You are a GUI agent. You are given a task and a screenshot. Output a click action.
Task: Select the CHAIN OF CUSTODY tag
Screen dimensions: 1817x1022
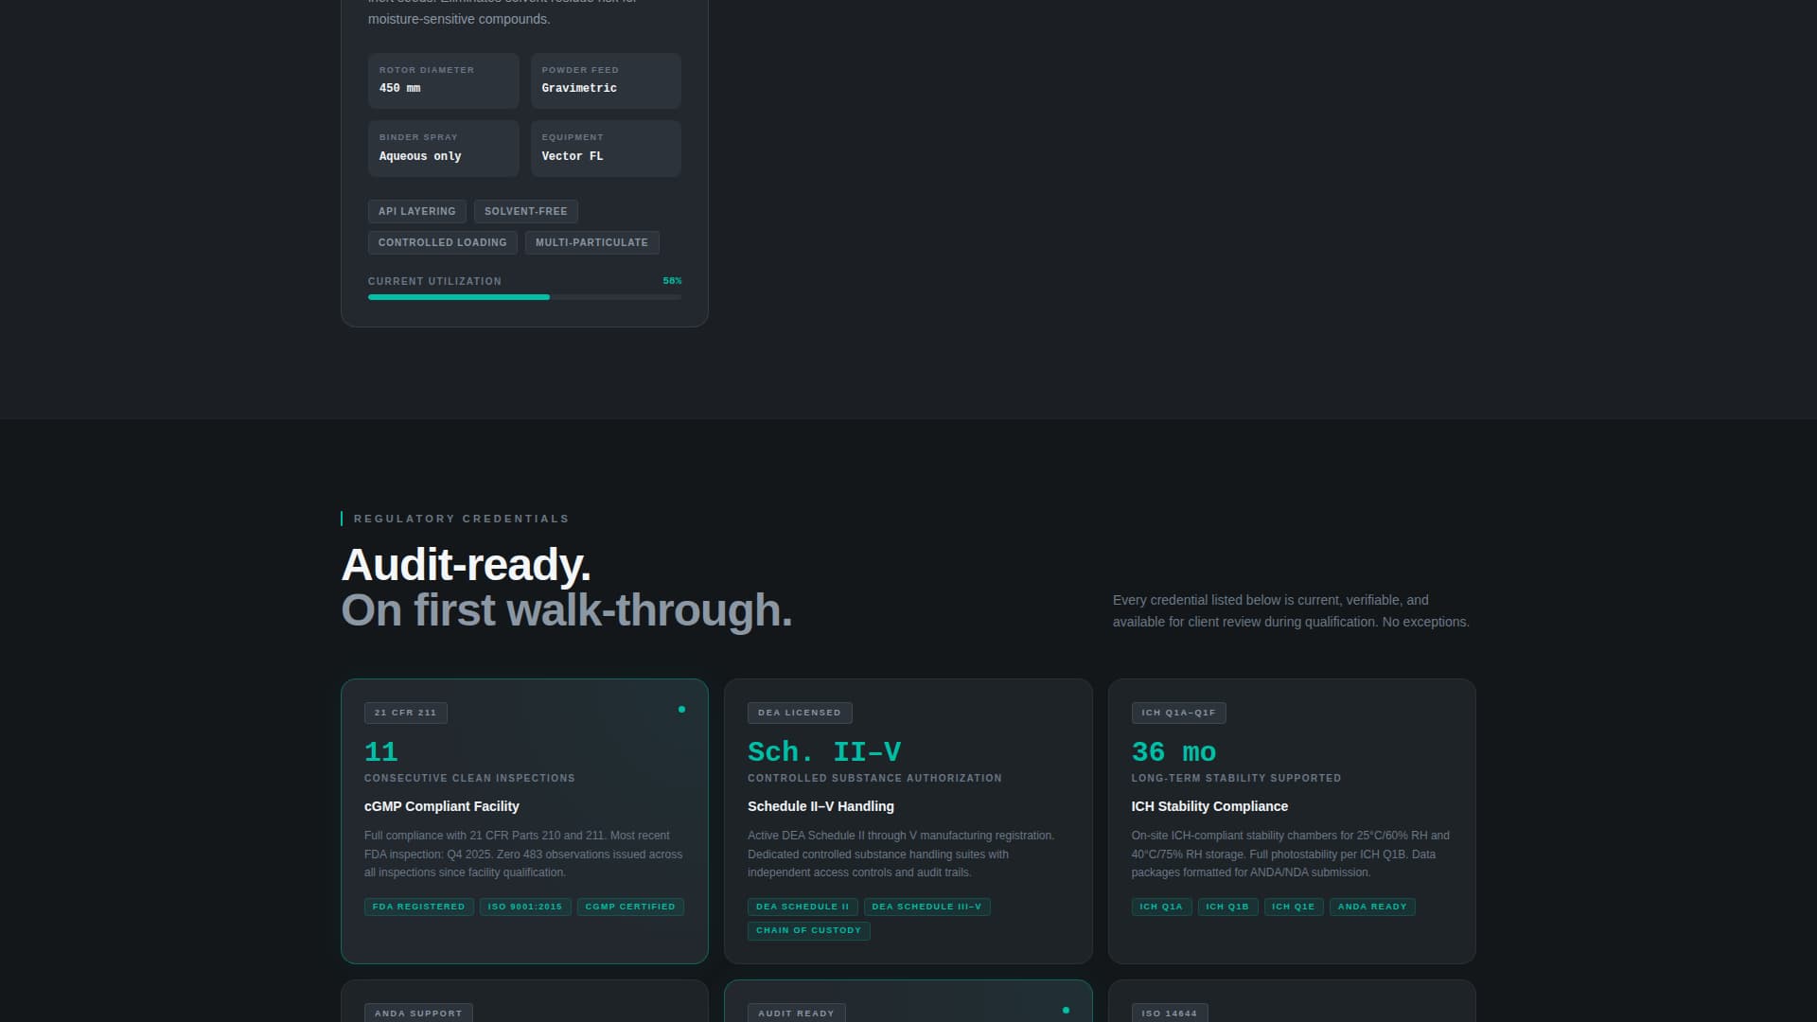pyautogui.click(x=809, y=930)
